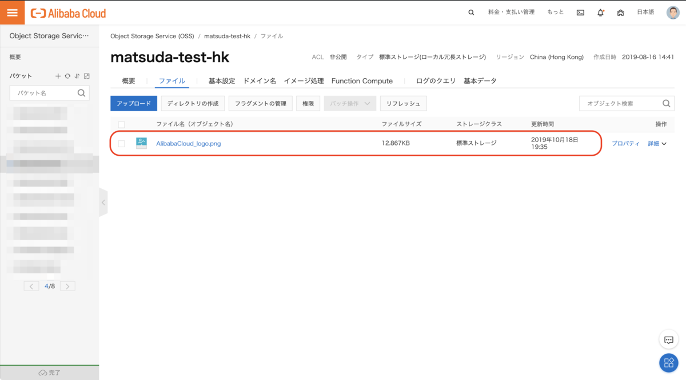
Task: Click matsuda-test-hk breadcrumb link
Action: point(227,36)
